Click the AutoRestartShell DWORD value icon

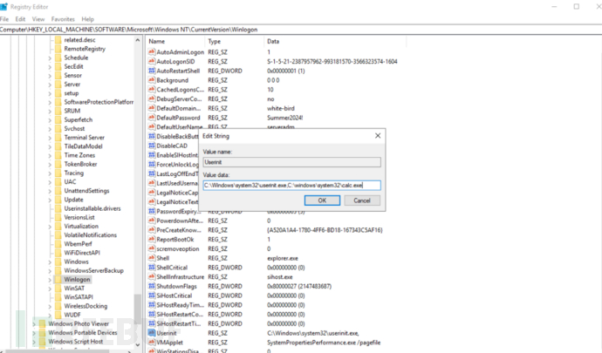point(152,71)
